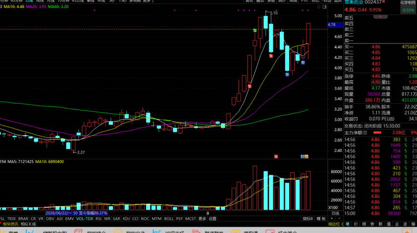Click the MA20: 3.95 legend

coord(36,7)
